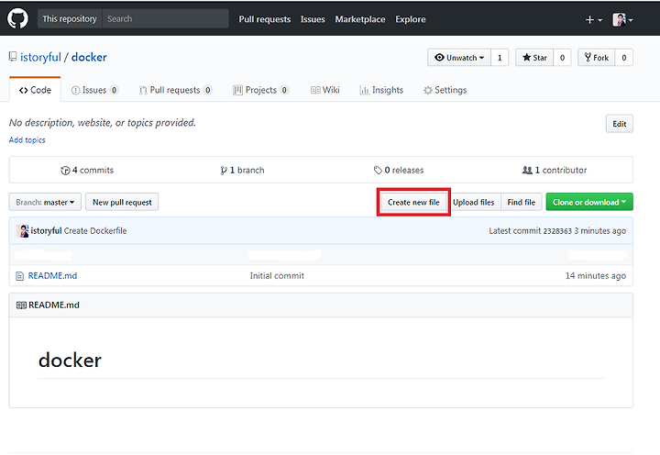Click the people icon beside 1 contributor
Screen dimensions: 660x455
[x=527, y=171]
